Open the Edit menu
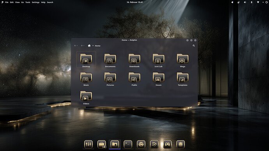This screenshot has width=269, height=151. tap(12, 2)
